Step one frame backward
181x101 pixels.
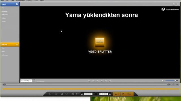click(93, 81)
